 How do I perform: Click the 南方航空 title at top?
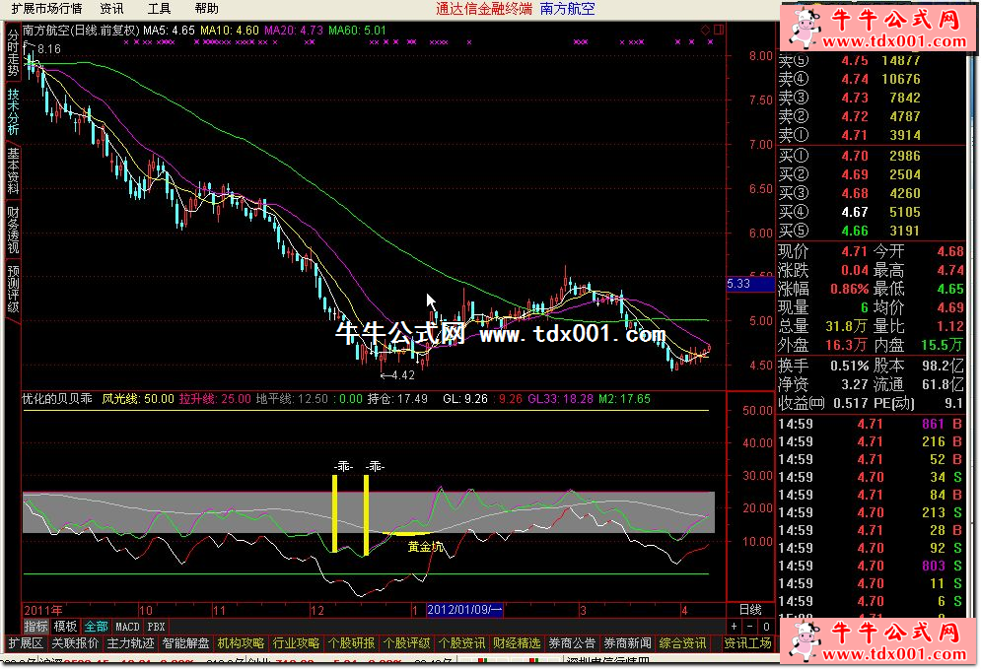(568, 9)
